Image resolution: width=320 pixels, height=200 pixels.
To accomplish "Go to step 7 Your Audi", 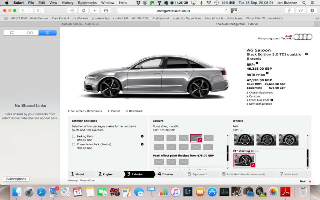I will [x=294, y=174].
